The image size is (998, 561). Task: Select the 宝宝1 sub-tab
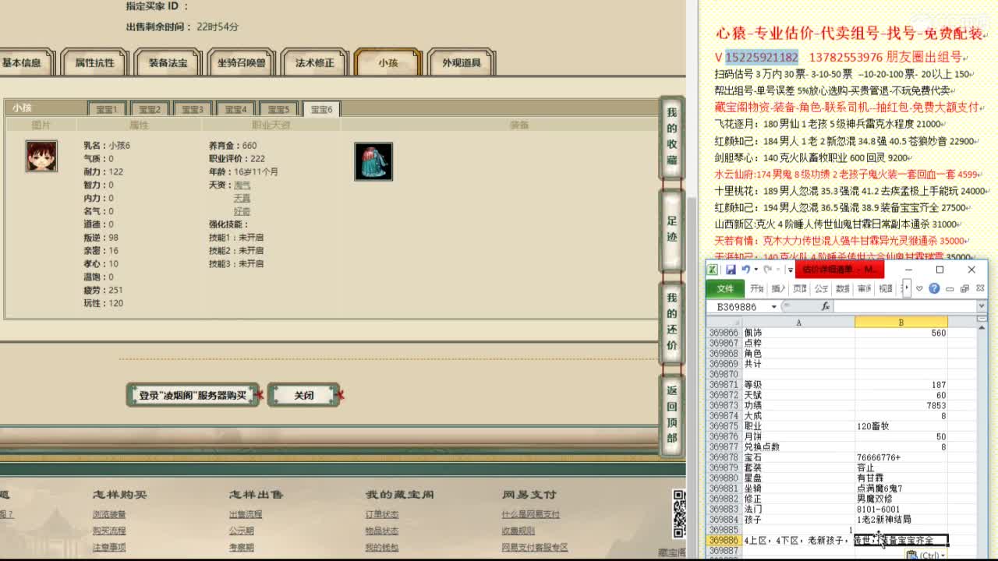click(x=106, y=109)
